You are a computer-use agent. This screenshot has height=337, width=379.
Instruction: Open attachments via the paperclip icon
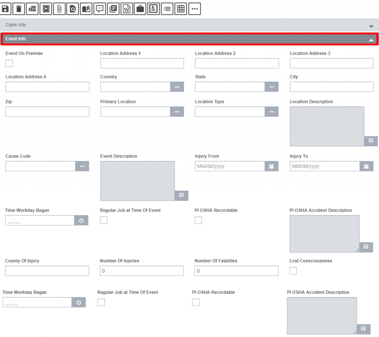pyautogui.click(x=59, y=9)
